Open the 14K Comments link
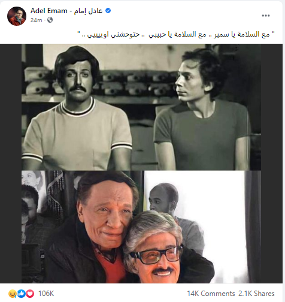Screen dimensions: 285x302 (211, 294)
